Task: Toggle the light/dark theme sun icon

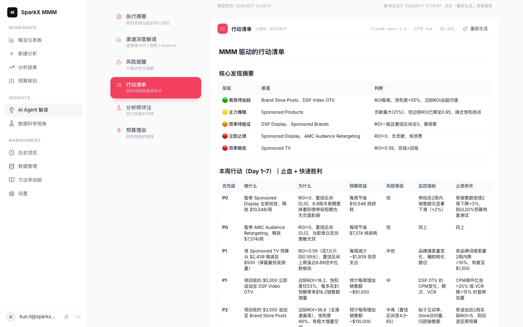Action: coord(66,317)
